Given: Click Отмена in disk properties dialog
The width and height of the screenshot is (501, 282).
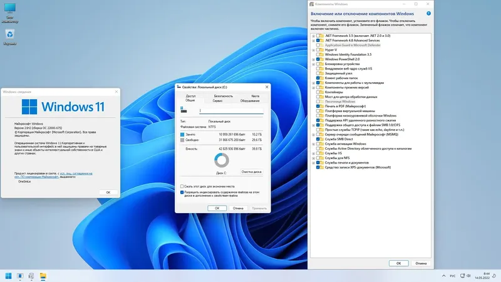Looking at the screenshot, I should coord(238,208).
